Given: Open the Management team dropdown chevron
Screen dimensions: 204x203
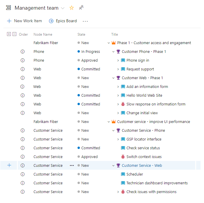Looking at the screenshot, I should point(63,8).
